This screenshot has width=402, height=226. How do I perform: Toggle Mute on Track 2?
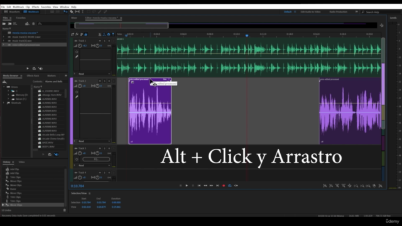point(100,81)
